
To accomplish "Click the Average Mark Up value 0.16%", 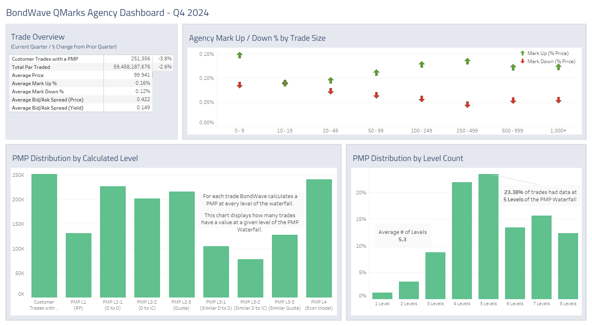I will 143,84.
